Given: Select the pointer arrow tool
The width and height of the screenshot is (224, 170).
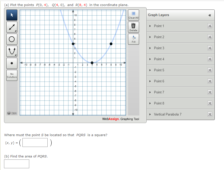Looking at the screenshot, I should click(x=12, y=15).
